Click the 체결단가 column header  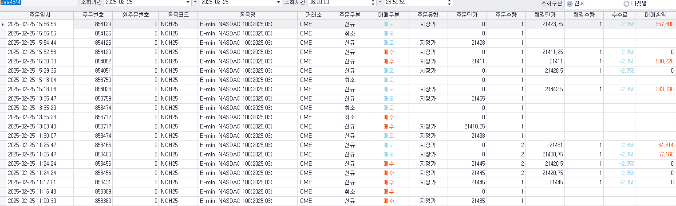(545, 15)
